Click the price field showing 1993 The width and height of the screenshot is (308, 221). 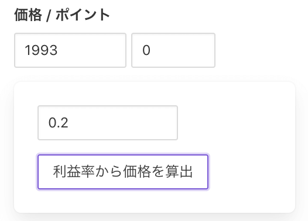click(x=70, y=50)
